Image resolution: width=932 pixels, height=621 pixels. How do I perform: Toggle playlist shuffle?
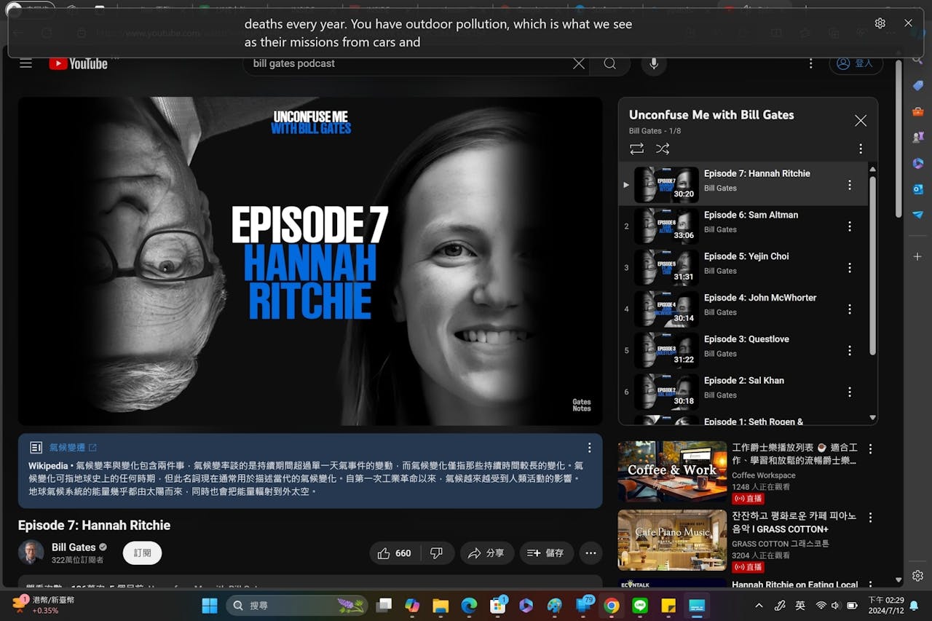point(663,149)
